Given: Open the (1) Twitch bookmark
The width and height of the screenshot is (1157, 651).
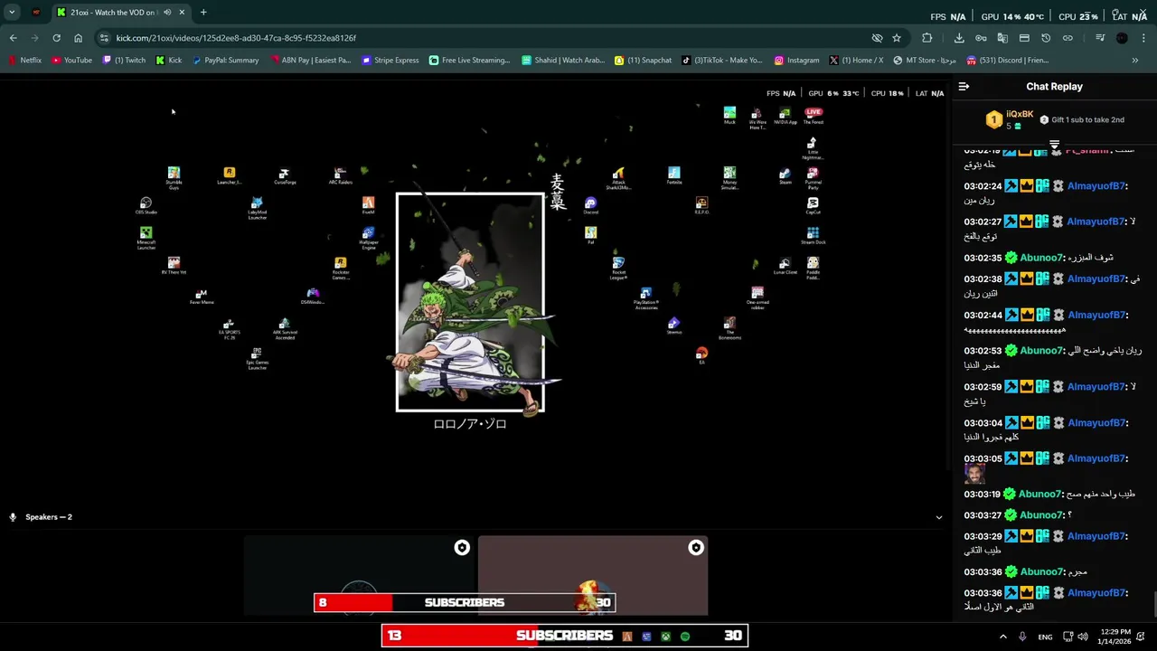Looking at the screenshot, I should pos(125,61).
